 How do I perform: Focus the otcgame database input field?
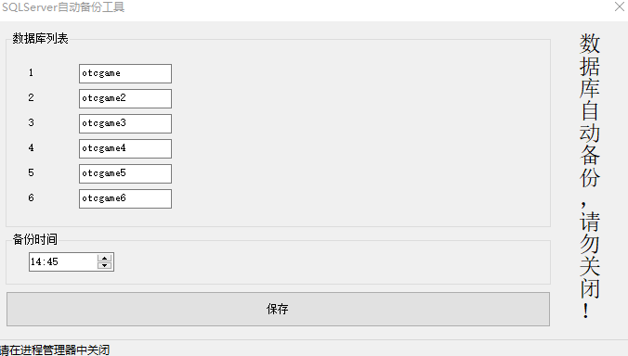tap(125, 73)
